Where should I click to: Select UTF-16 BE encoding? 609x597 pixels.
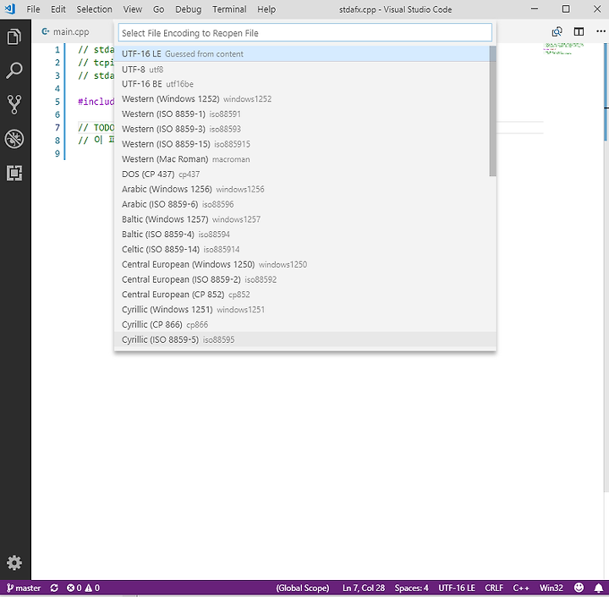tap(302, 84)
